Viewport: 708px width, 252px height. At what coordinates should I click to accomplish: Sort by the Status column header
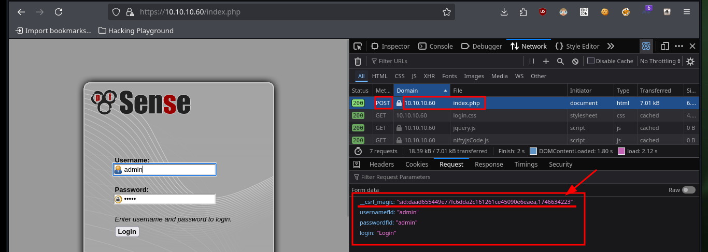(361, 91)
